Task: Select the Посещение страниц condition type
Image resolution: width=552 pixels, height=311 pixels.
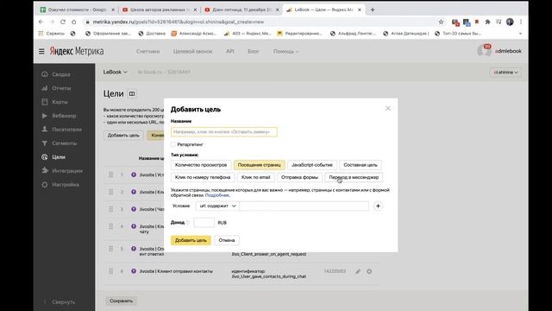Action: pos(259,165)
